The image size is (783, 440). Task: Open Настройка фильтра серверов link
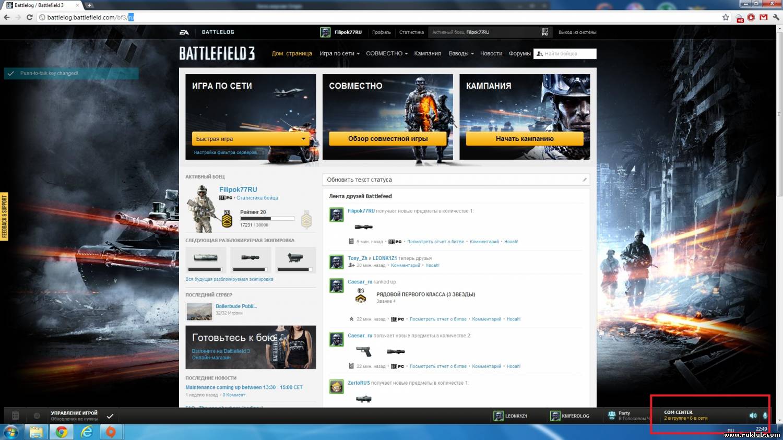click(x=226, y=152)
